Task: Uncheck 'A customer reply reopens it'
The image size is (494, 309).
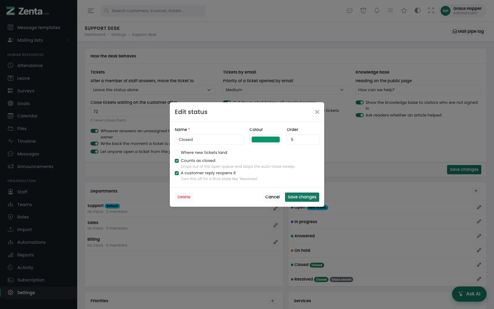Action: point(177,173)
